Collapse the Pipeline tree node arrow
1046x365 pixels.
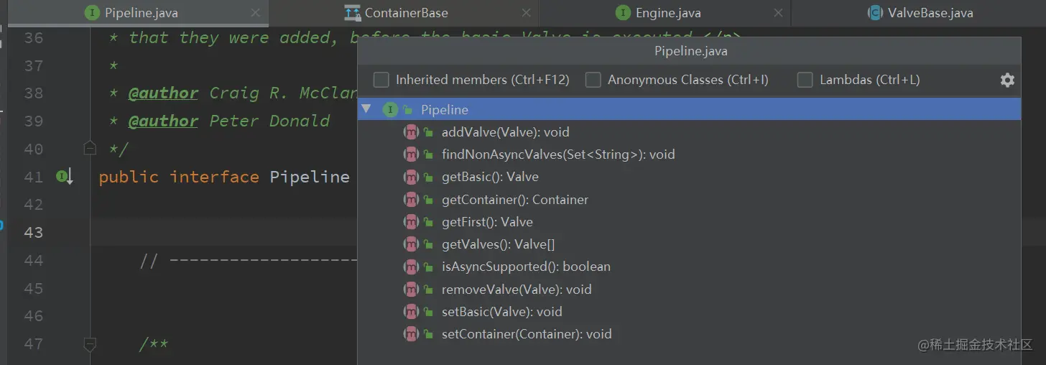[x=366, y=109]
